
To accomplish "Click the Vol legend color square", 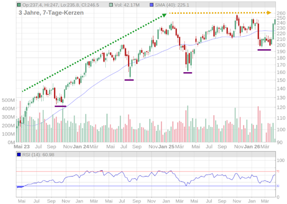I will [x=111, y=5].
